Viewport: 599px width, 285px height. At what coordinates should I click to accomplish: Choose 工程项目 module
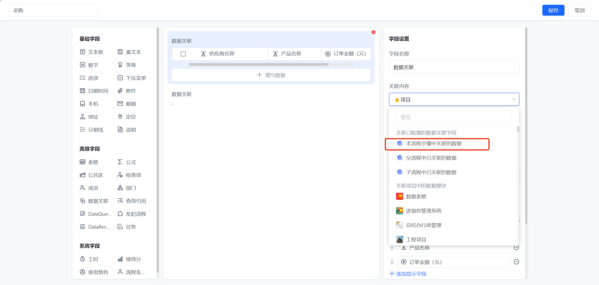(x=453, y=240)
